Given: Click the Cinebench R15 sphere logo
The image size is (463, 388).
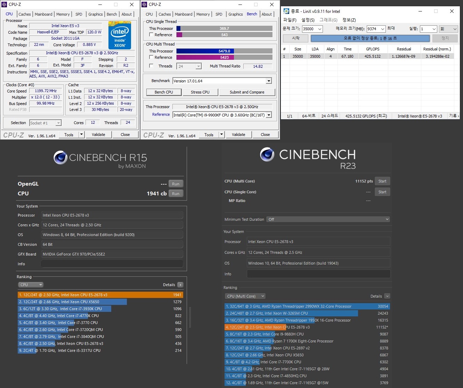Looking at the screenshot, I should [60, 157].
